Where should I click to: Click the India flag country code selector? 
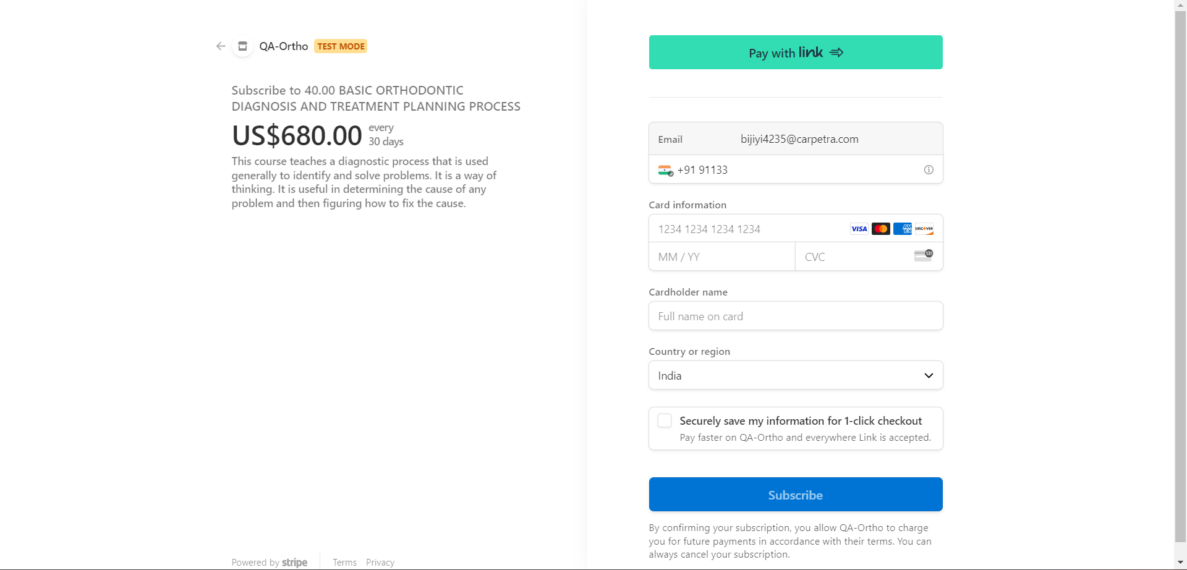tap(665, 170)
